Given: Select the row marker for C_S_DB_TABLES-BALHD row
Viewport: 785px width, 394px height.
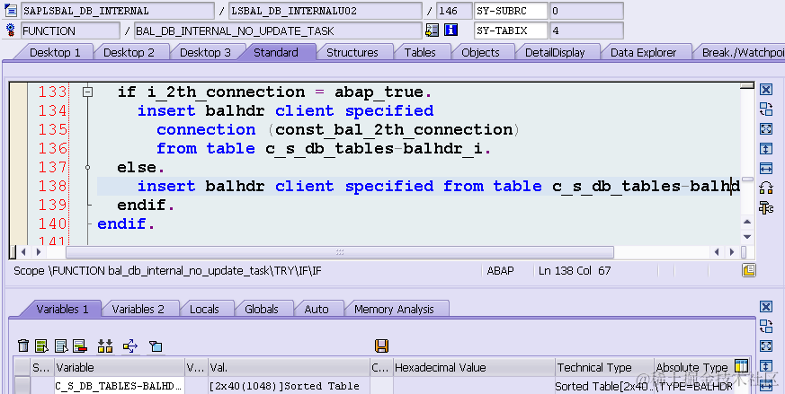Looking at the screenshot, I should (22, 386).
